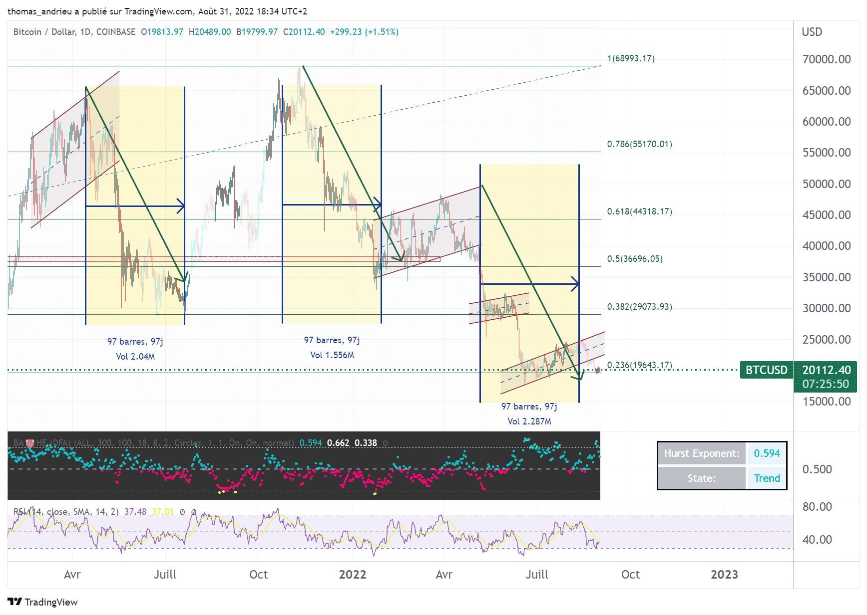
Task: Click the Oct label just before 2022
Action: [259, 575]
